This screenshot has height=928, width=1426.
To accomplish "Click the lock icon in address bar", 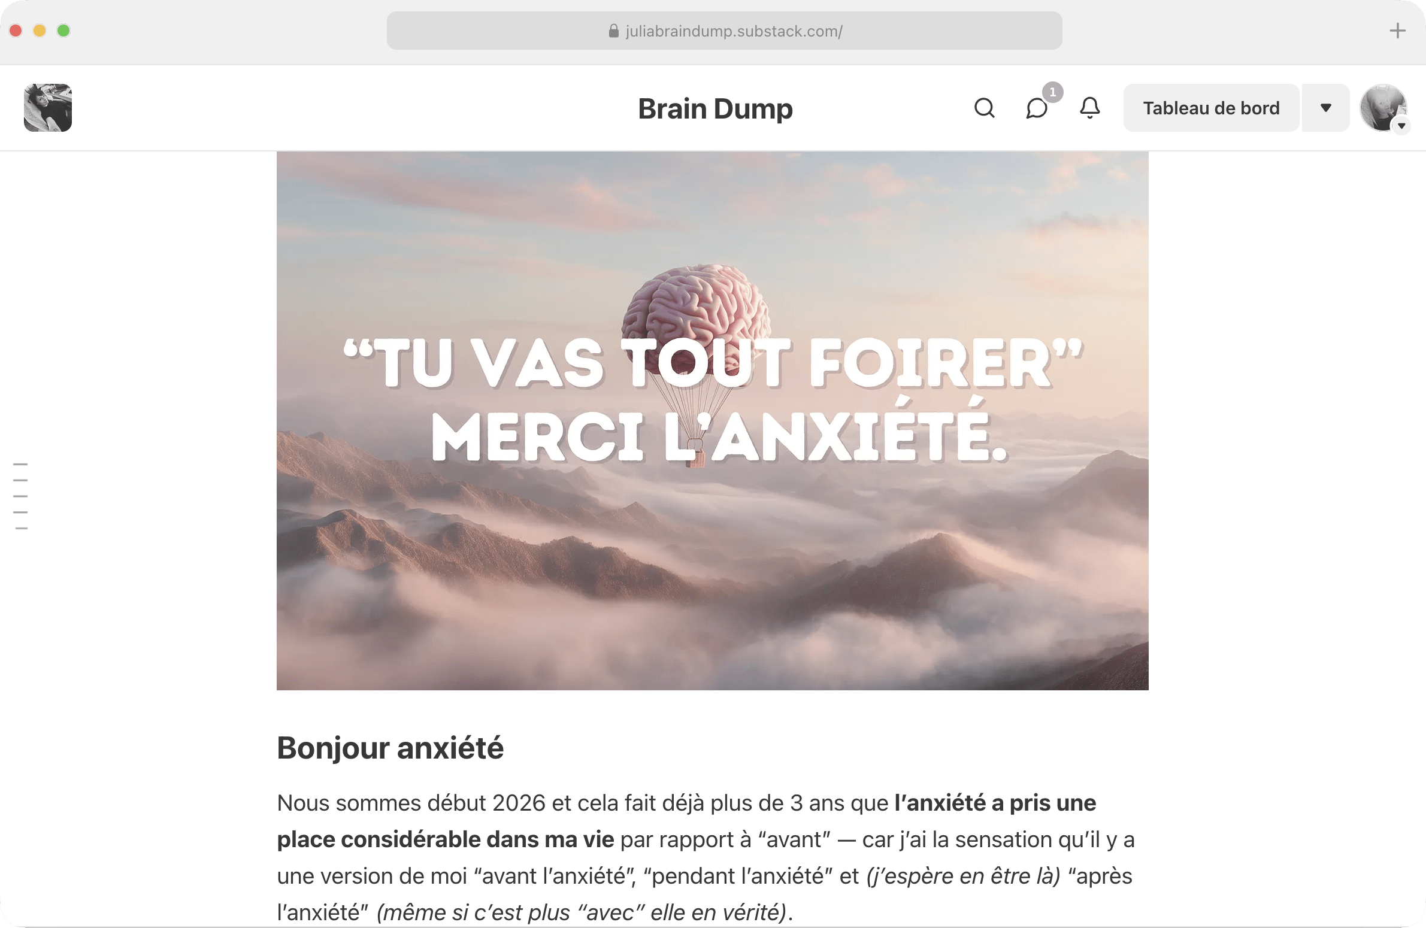I will tap(613, 31).
